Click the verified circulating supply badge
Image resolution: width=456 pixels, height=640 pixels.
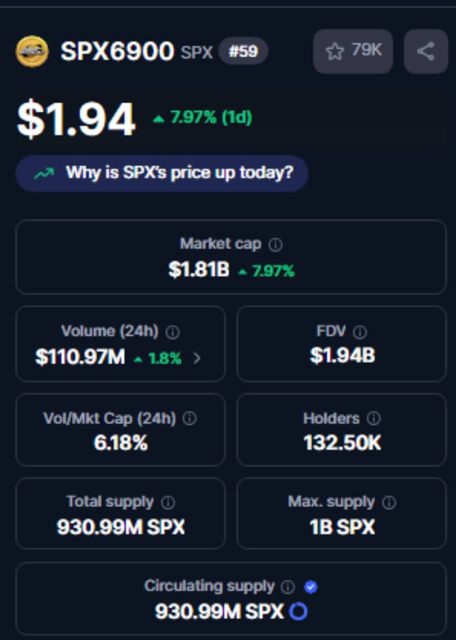(x=311, y=587)
